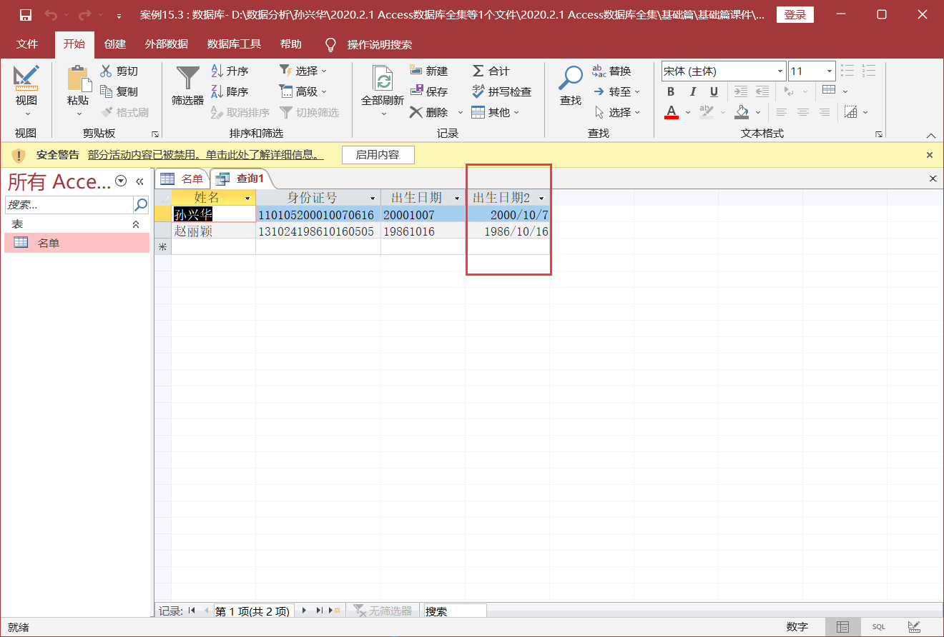Click the 全部刷新 refresh all icon

point(383,79)
